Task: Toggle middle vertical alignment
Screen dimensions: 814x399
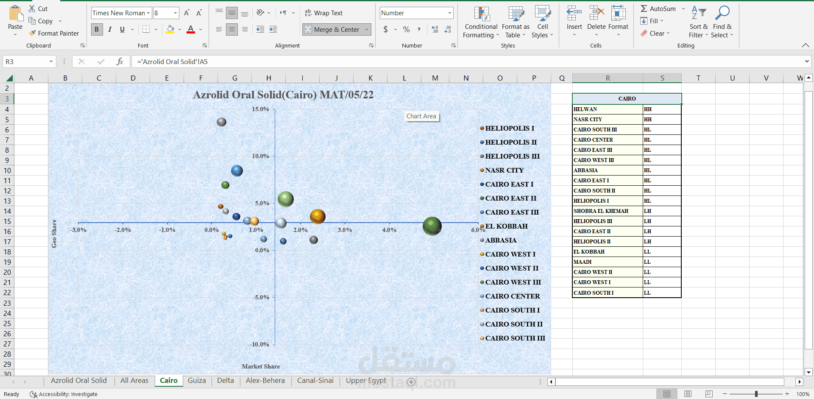Action: [232, 13]
